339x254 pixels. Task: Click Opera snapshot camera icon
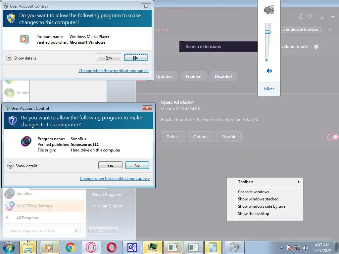tap(301, 17)
